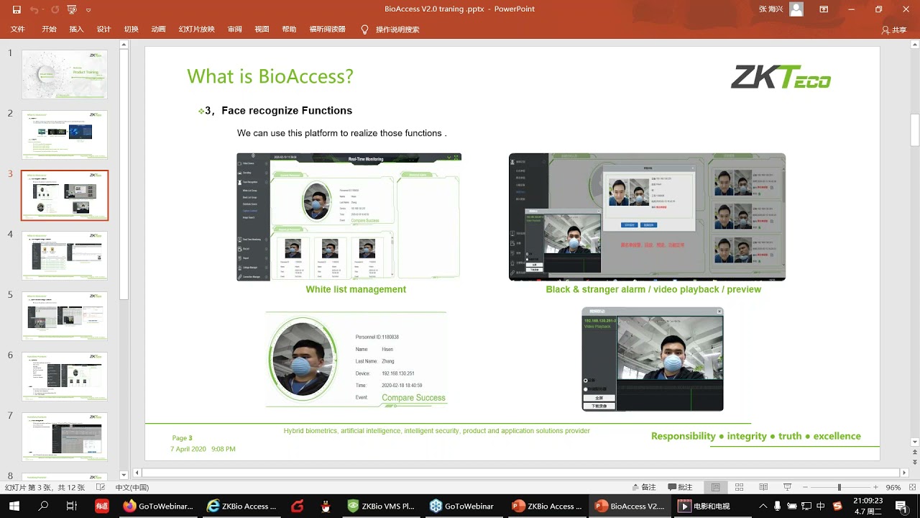Select slide 2 thumbnail

(65, 135)
